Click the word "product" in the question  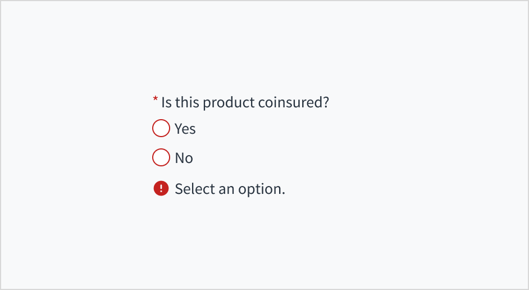229,103
